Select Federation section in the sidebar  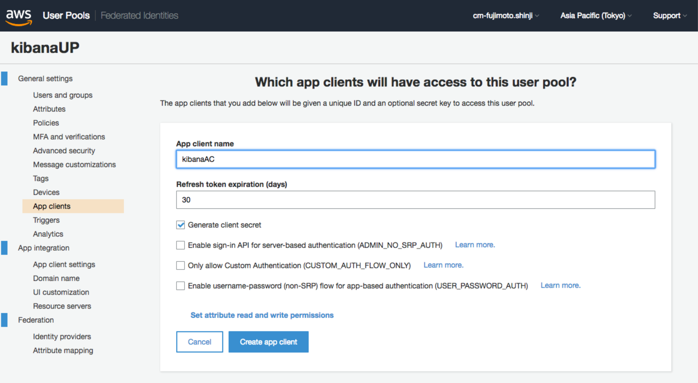[36, 320]
